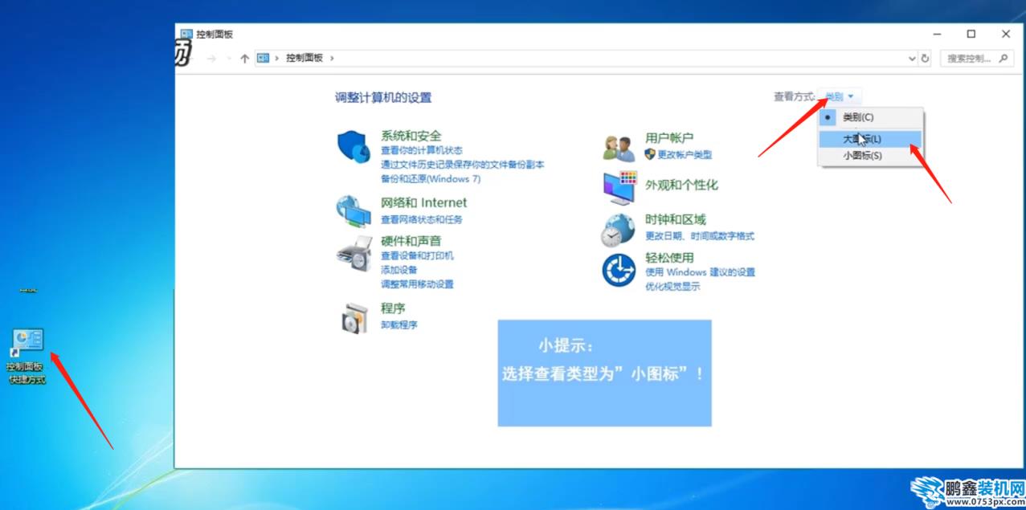This screenshot has height=510, width=1026.
Task: Select 大图标(L) in view menu
Action: [871, 139]
